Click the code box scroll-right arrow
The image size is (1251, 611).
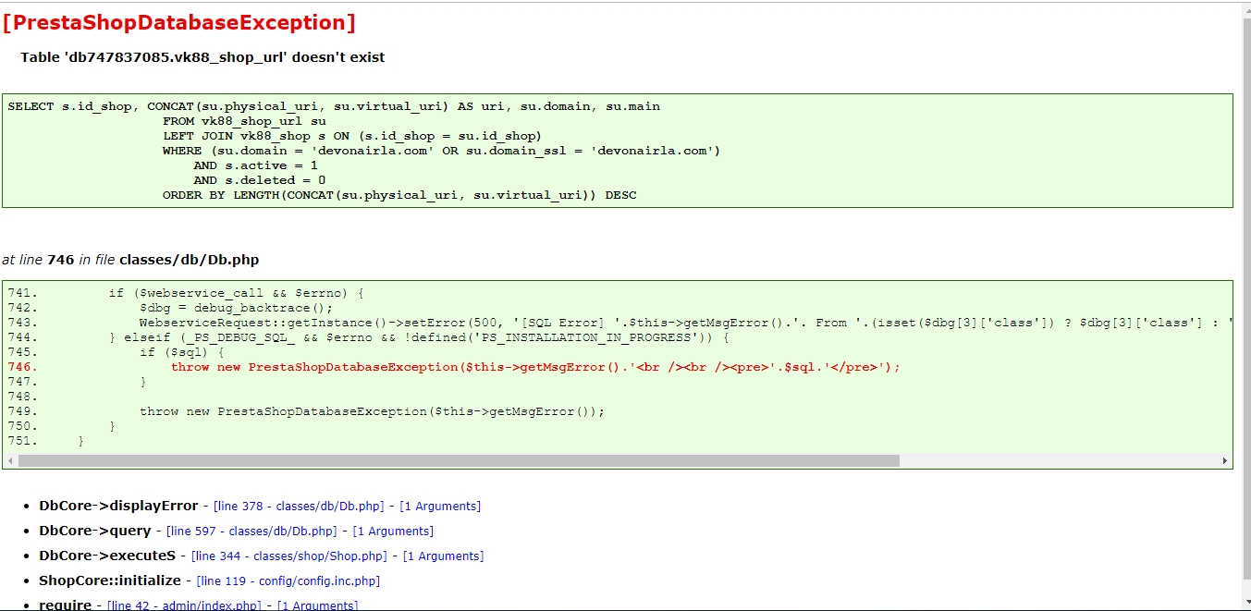(x=1225, y=460)
